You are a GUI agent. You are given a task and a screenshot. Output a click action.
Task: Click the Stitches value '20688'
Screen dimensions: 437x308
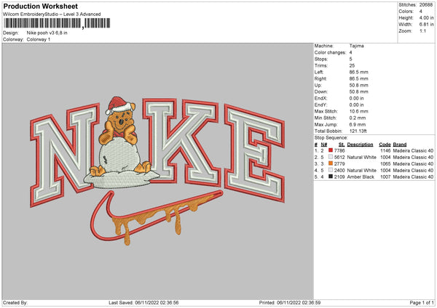click(426, 5)
